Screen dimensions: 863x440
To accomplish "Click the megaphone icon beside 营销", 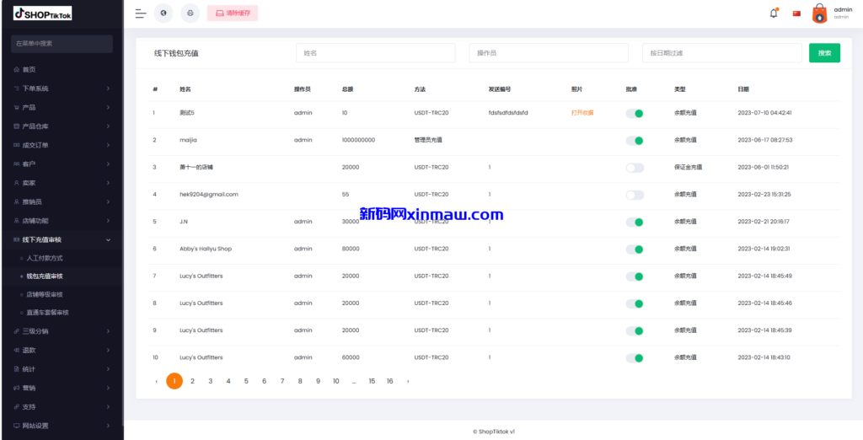I will (17, 388).
